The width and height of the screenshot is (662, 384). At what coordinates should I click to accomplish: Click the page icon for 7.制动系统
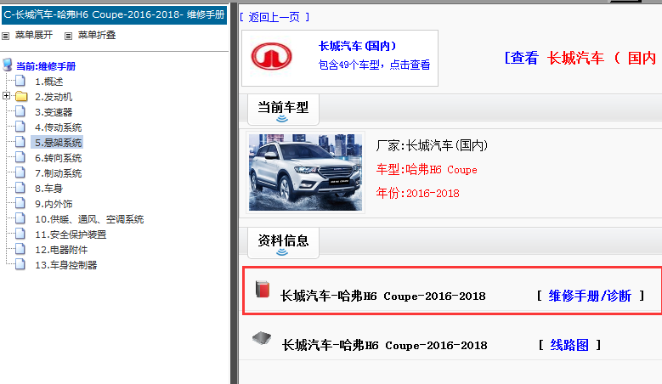point(20,172)
